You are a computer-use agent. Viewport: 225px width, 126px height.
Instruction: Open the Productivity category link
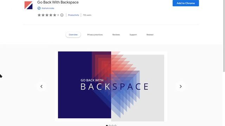[x=73, y=15]
